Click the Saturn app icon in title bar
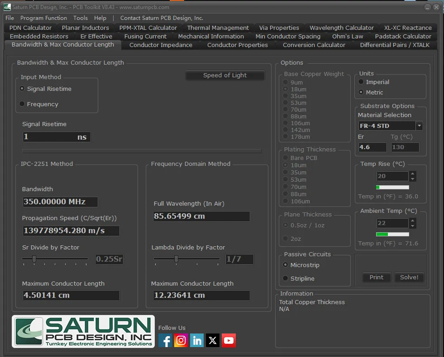Viewport: 444px width, 357px height. pos(7,7)
